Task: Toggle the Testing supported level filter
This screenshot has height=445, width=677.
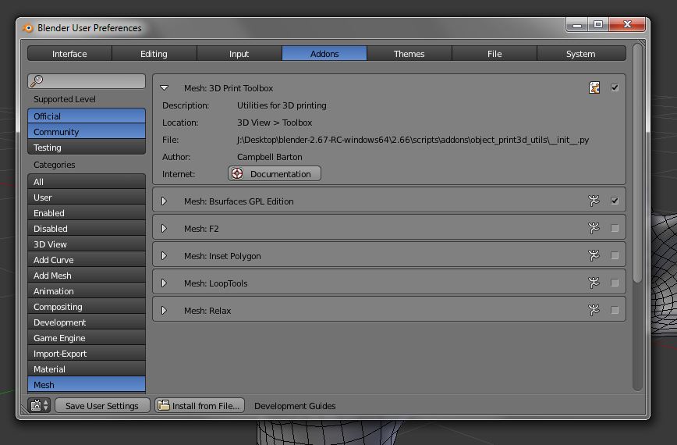Action: pos(87,148)
